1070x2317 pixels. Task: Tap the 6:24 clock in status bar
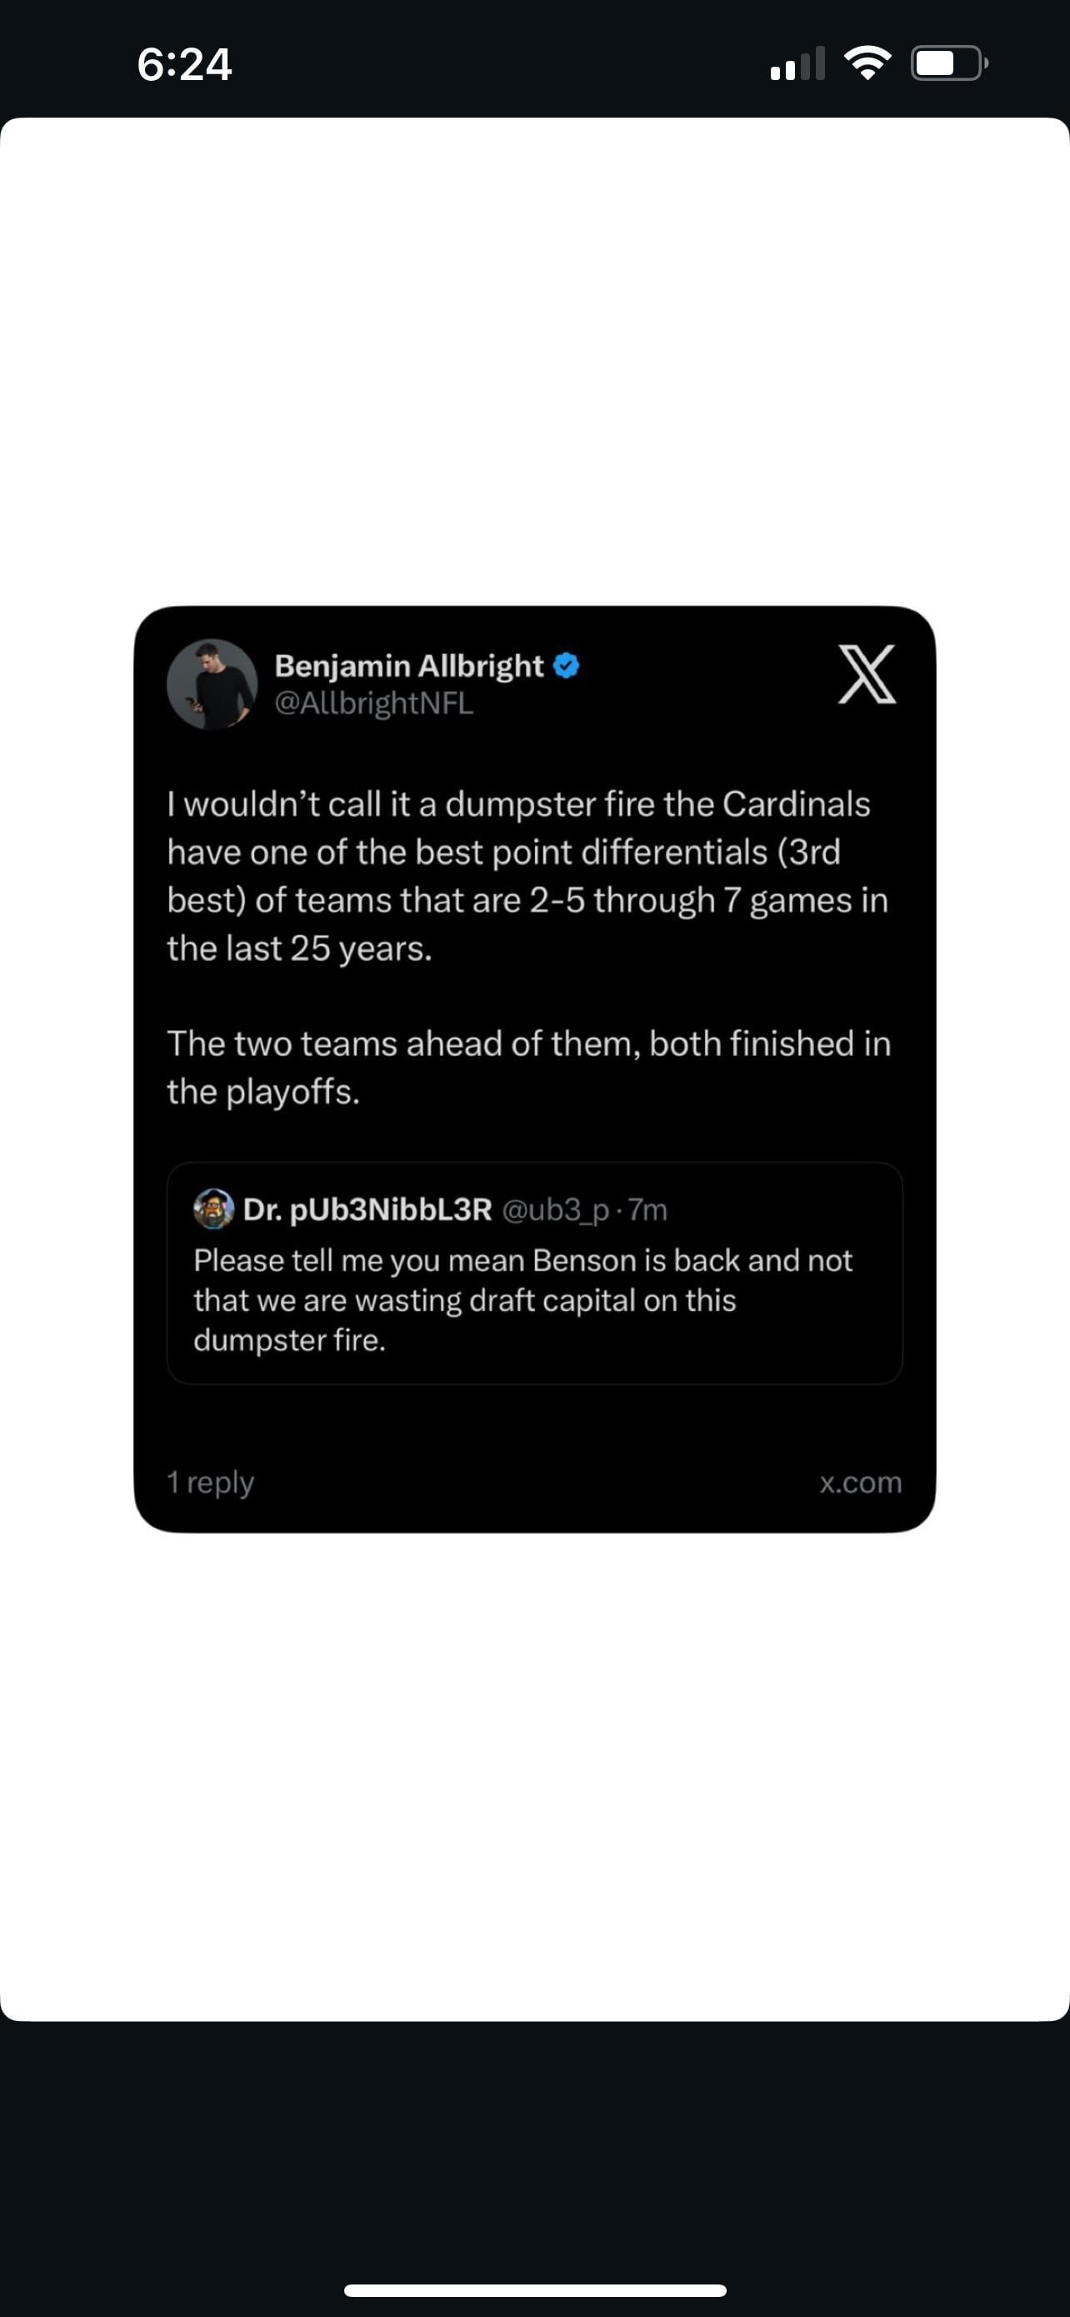click(184, 64)
